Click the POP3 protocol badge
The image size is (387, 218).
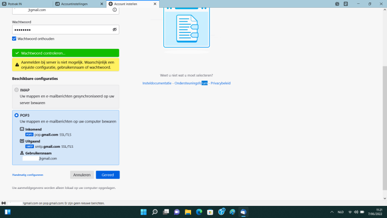(x=30, y=135)
